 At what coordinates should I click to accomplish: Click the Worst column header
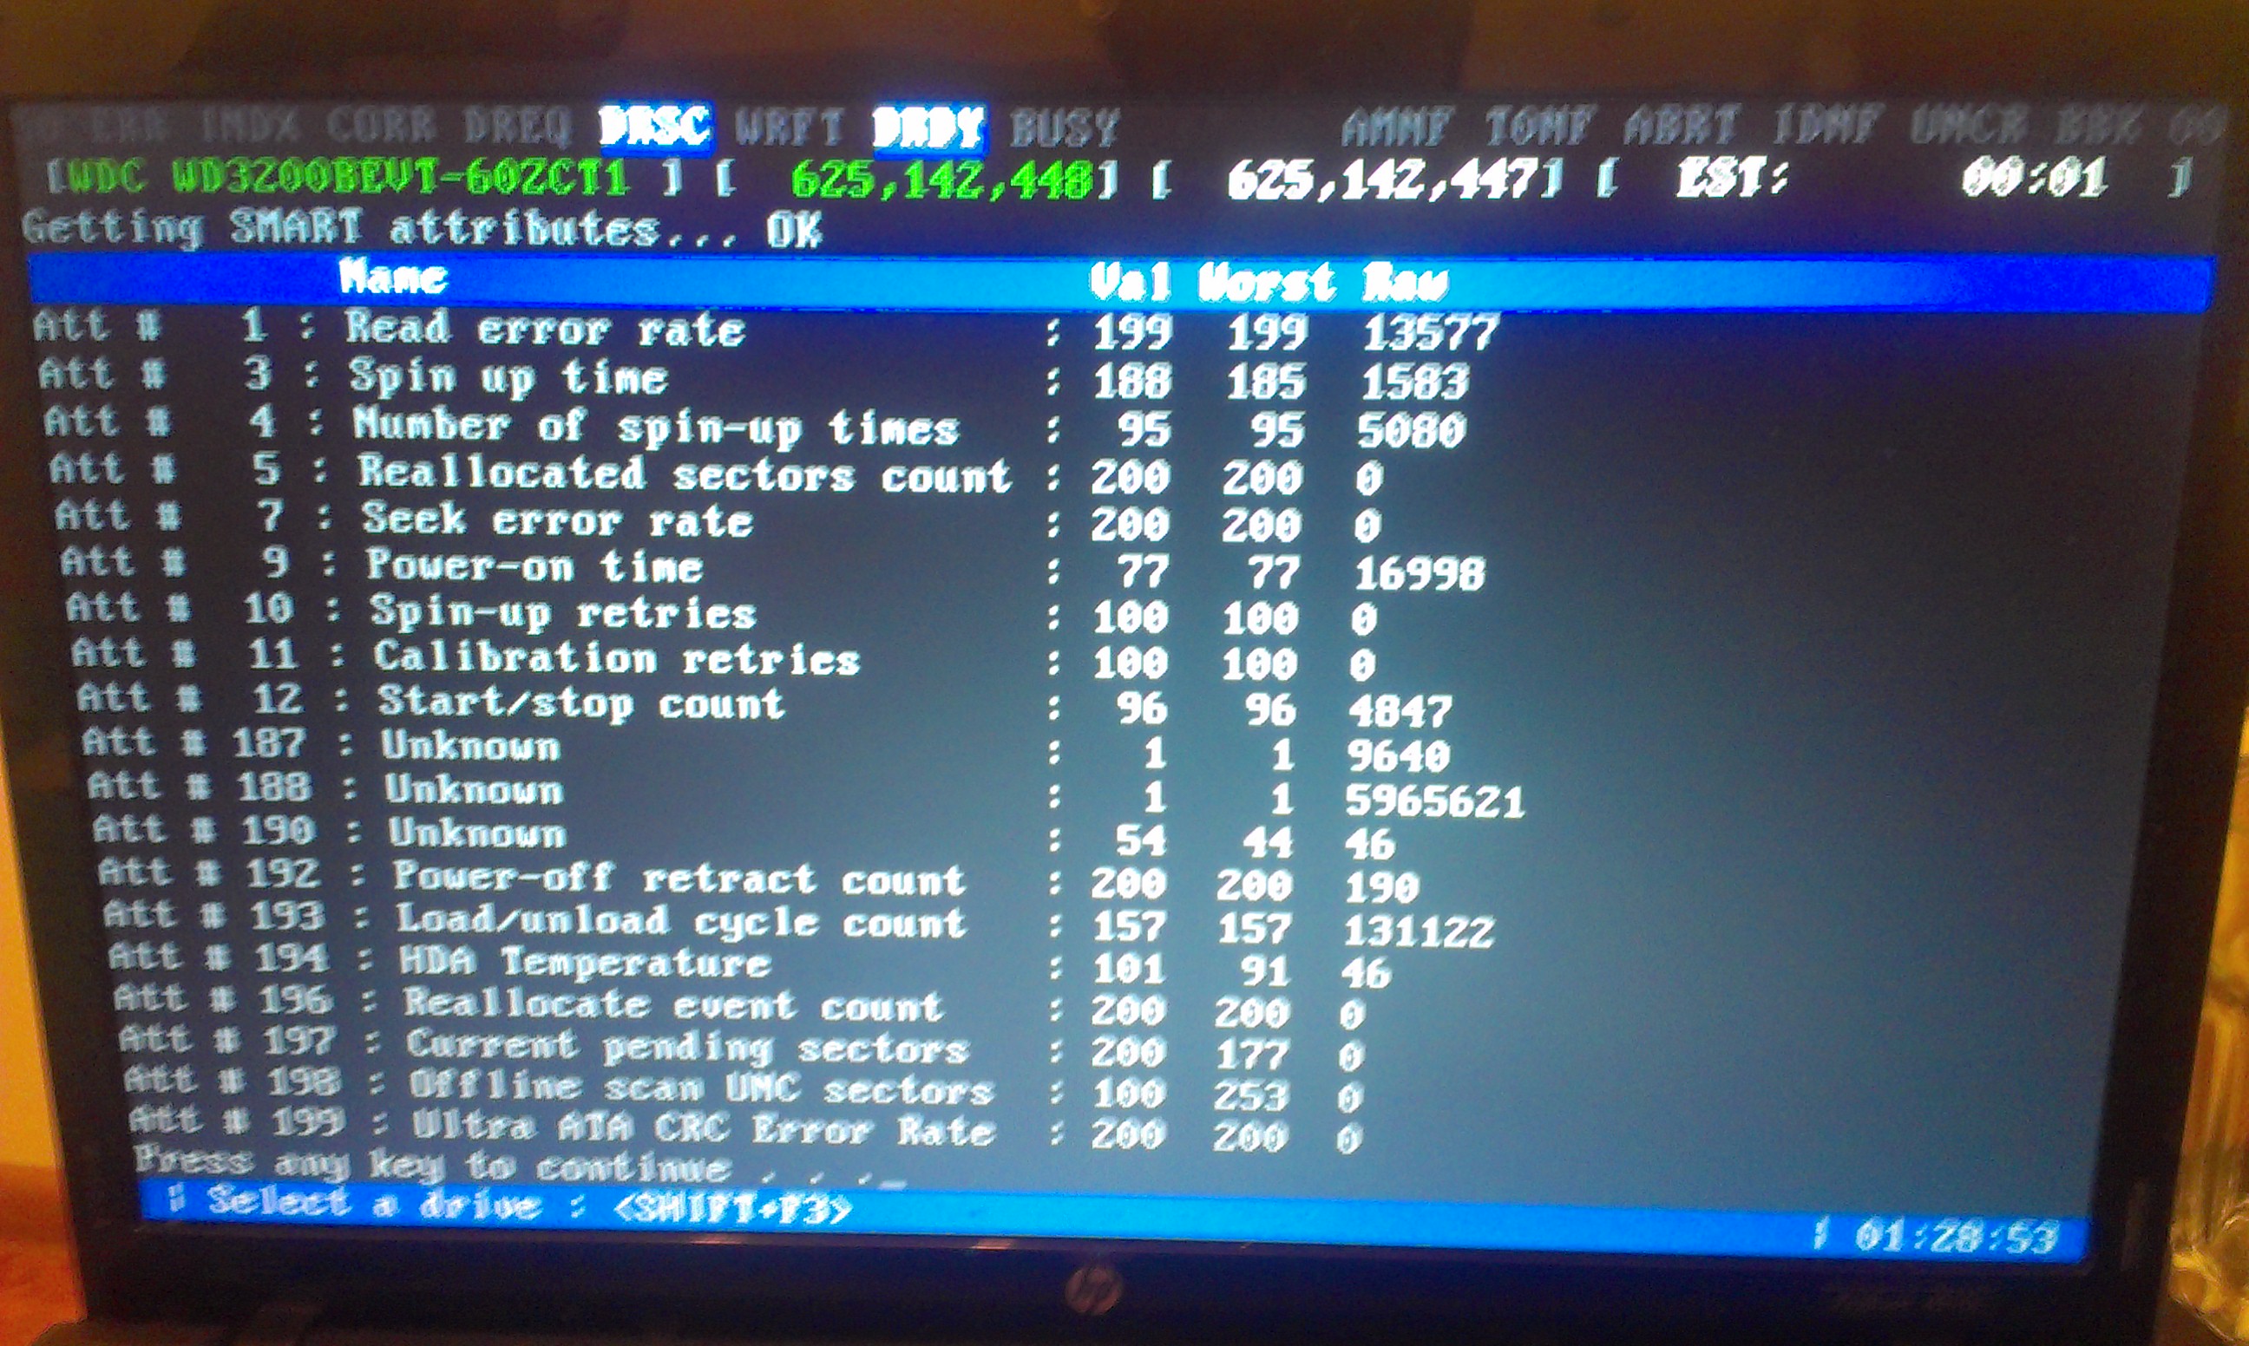tap(1268, 282)
